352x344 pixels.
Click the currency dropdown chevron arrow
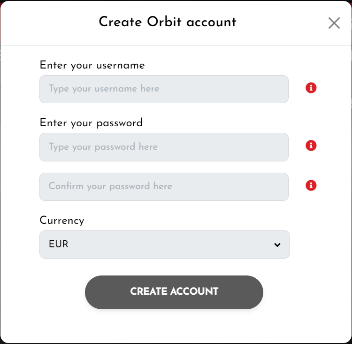pyautogui.click(x=277, y=245)
